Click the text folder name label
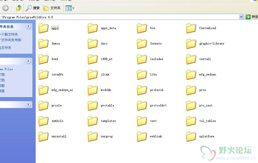 [x=153, y=121]
